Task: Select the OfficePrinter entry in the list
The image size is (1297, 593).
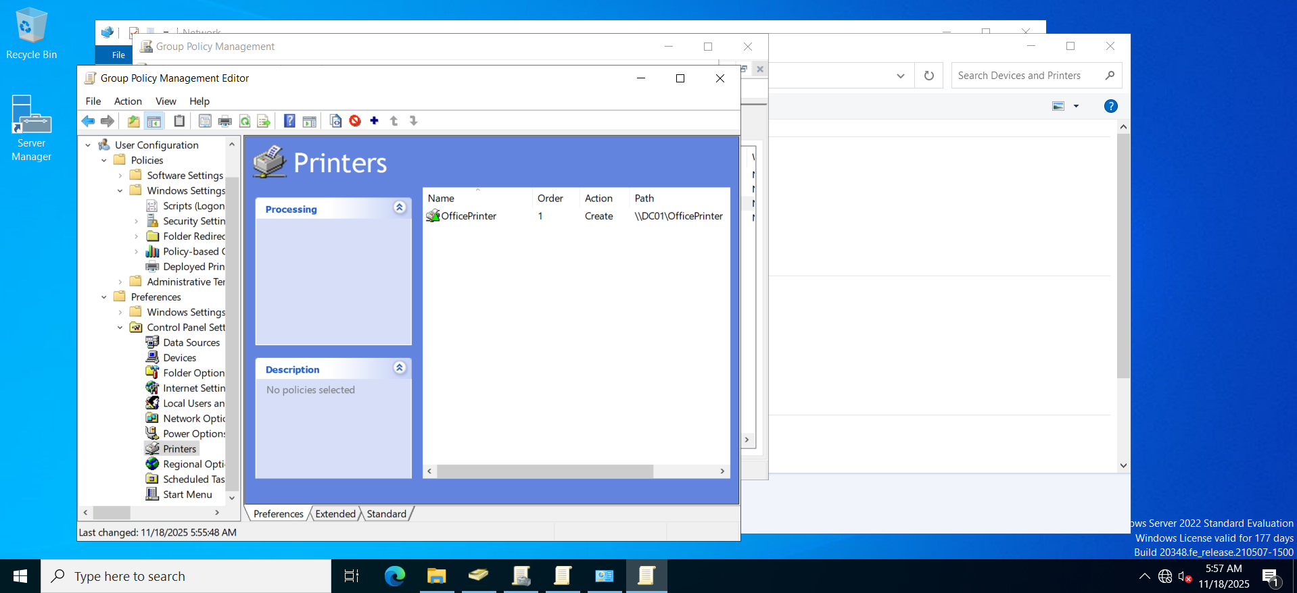Action: coord(462,216)
